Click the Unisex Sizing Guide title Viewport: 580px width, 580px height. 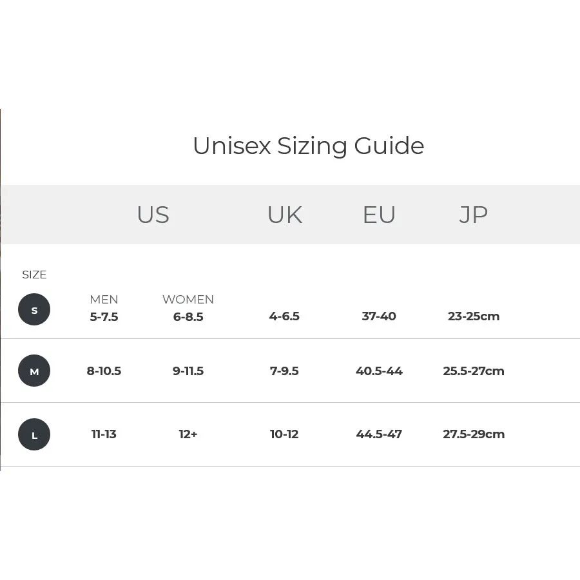[309, 146]
